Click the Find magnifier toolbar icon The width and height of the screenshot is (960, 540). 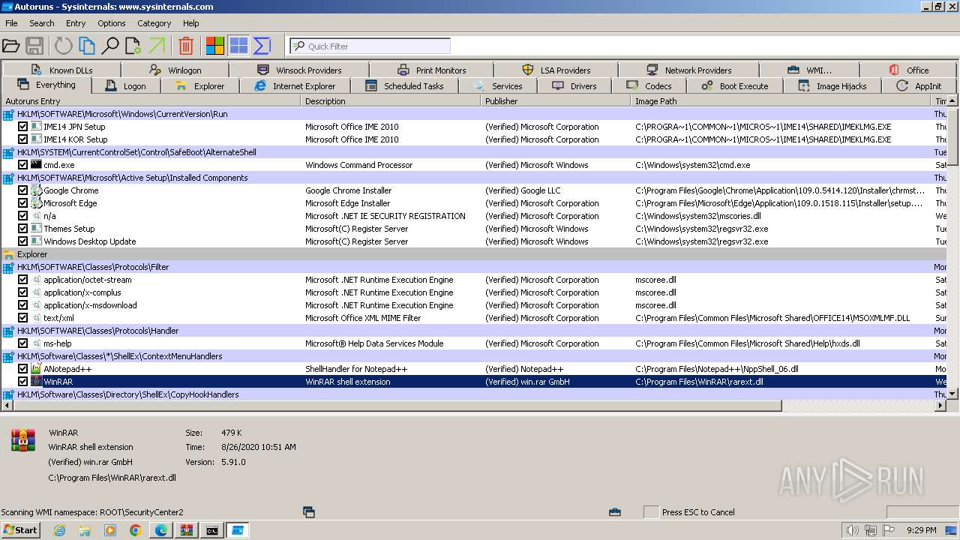click(x=110, y=46)
